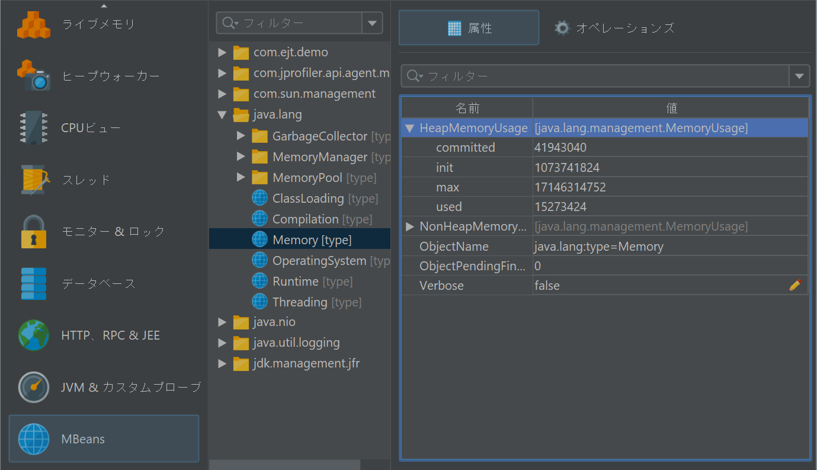This screenshot has height=470, width=817.
Task: Click the java.util.logging folder label
Action: pos(297,343)
